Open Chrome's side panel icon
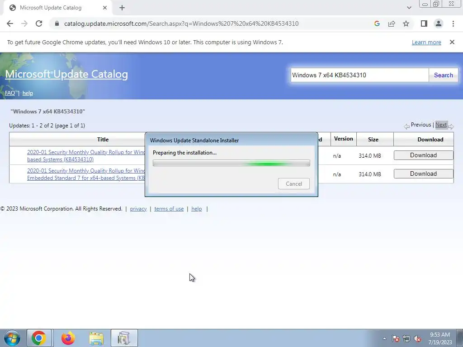This screenshot has height=347, width=463. coord(424,23)
